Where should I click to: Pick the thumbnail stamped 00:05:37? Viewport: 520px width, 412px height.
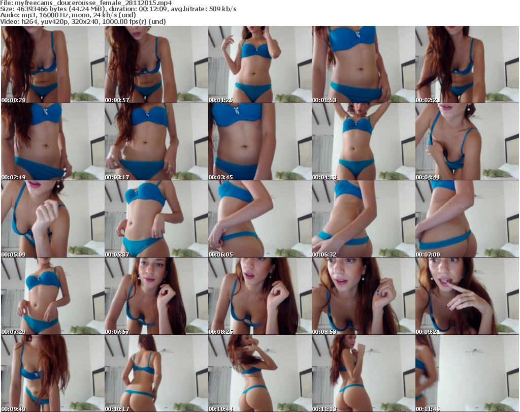click(x=156, y=219)
